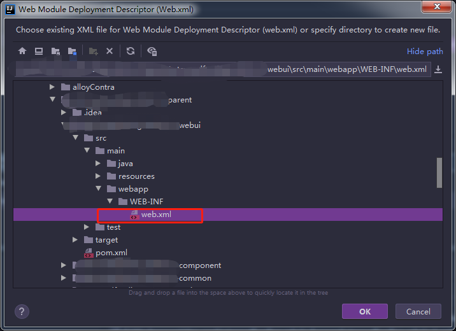Expand the alloyContra folder

coord(52,87)
